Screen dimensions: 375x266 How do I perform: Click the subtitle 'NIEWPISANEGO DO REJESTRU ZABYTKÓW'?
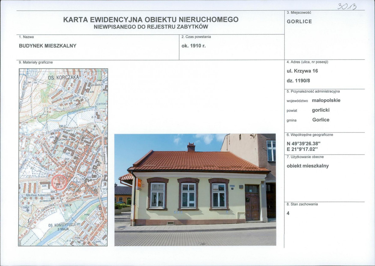(151, 27)
